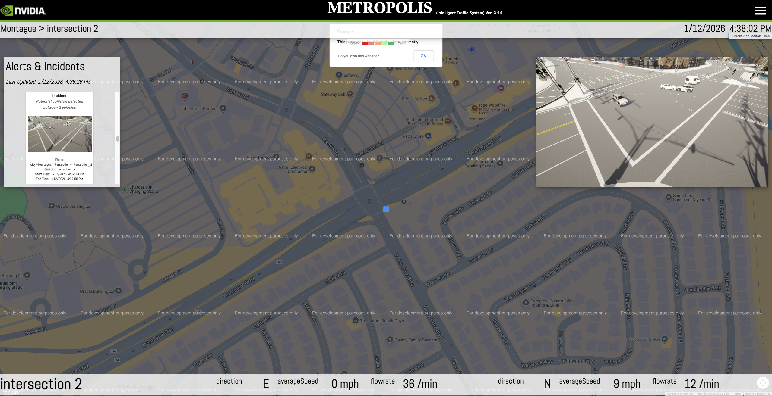The image size is (772, 396).
Task: Select the Red Robin Gourmet Burgers icon
Action: 448,121
